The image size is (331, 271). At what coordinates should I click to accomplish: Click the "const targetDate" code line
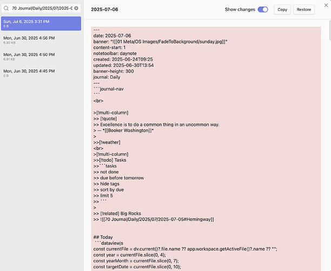(137, 267)
